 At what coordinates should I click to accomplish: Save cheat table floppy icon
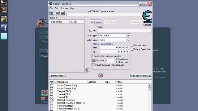point(62,13)
